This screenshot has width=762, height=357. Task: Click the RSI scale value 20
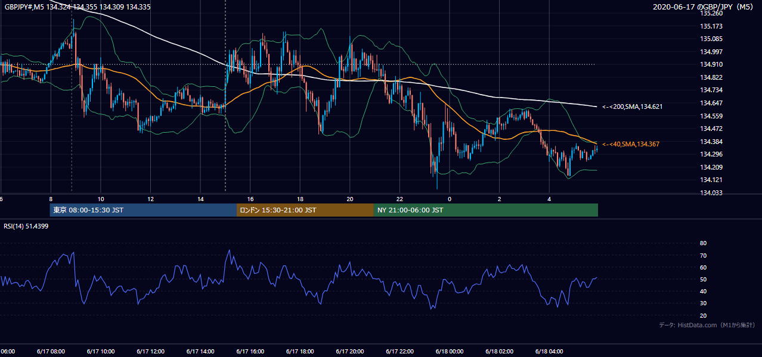[x=703, y=315]
